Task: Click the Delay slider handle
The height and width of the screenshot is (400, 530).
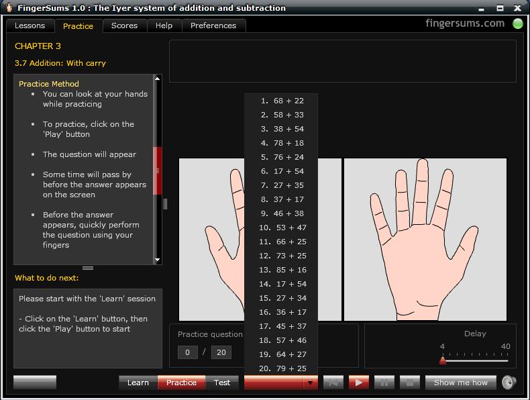Action: (x=443, y=360)
